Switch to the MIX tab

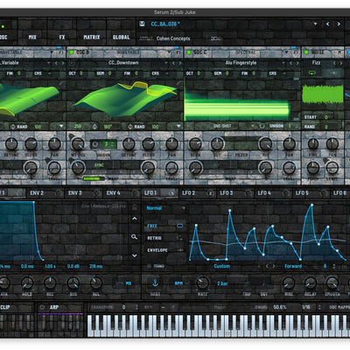(x=32, y=37)
